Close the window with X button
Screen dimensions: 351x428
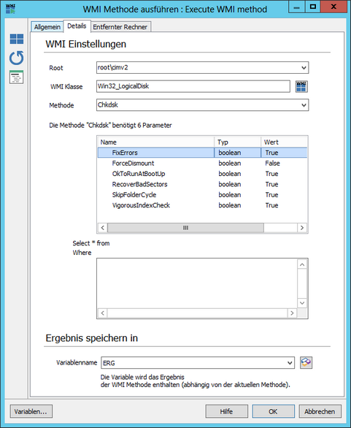pyautogui.click(x=333, y=7)
